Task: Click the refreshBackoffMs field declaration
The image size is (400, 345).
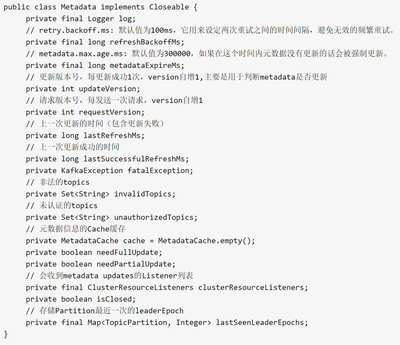Action: 105,42
